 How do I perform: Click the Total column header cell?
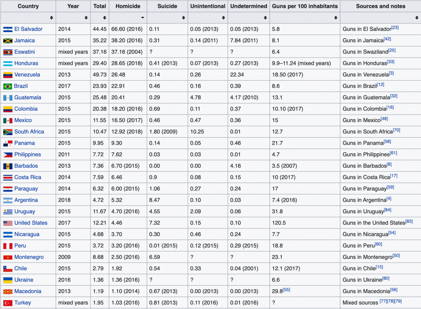[x=99, y=6]
